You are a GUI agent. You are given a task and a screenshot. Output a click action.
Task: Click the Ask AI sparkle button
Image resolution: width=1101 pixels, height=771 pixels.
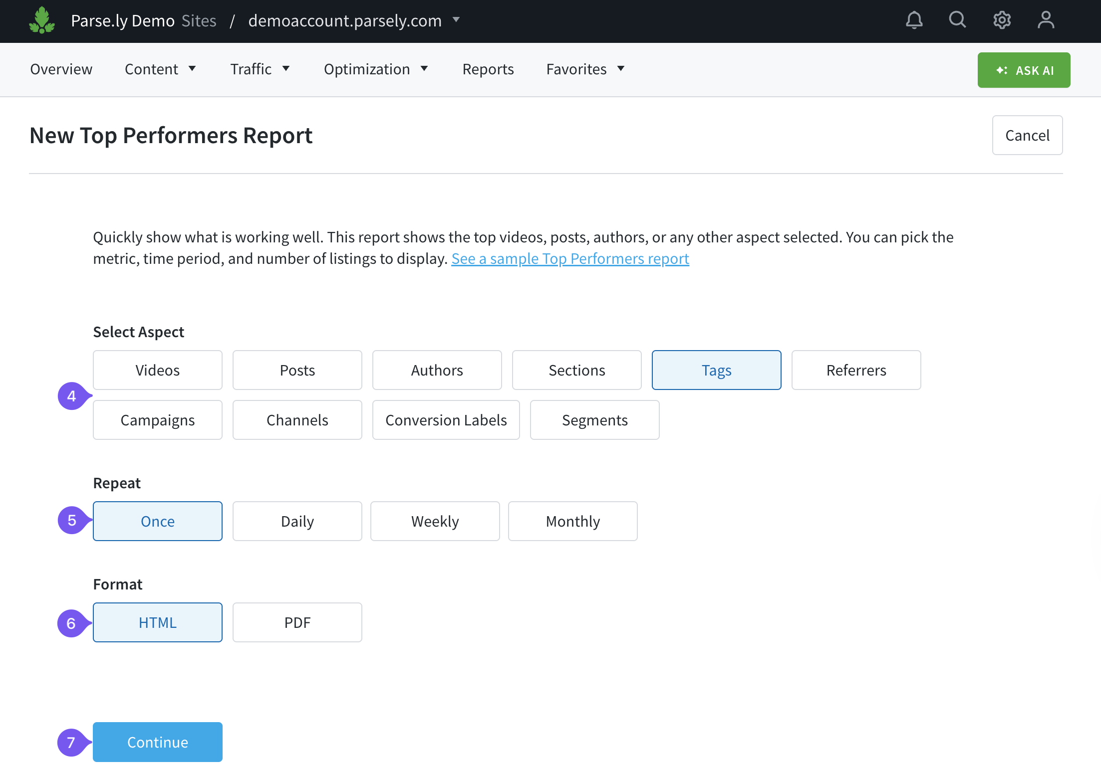(1024, 70)
